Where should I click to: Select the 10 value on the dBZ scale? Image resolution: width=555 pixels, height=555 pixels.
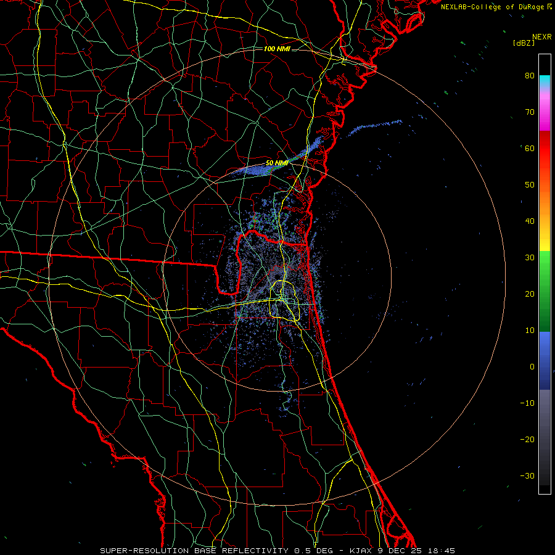[530, 331]
